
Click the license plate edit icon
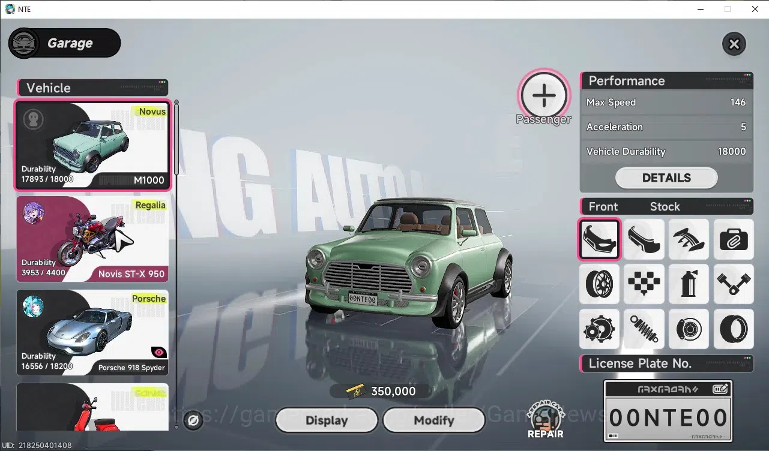pyautogui.click(x=720, y=389)
